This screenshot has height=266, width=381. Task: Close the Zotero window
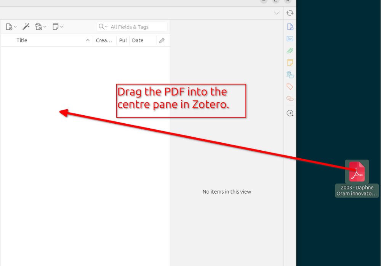(287, 1)
